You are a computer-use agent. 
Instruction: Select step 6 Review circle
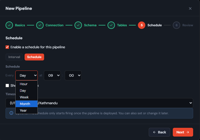coord(176,25)
